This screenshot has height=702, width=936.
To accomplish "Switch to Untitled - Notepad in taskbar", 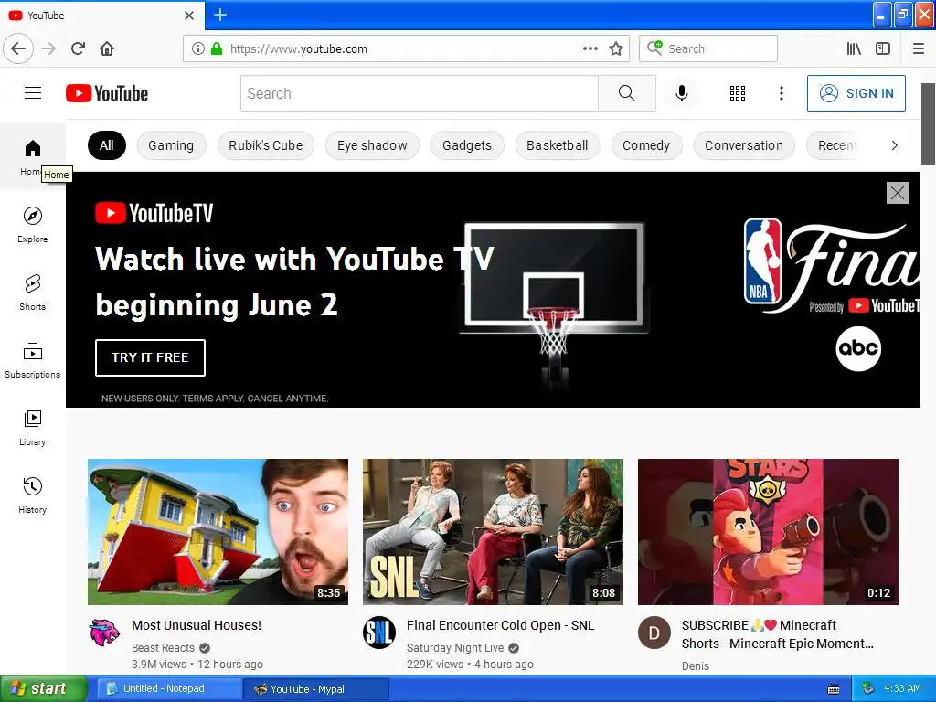I will (169, 689).
